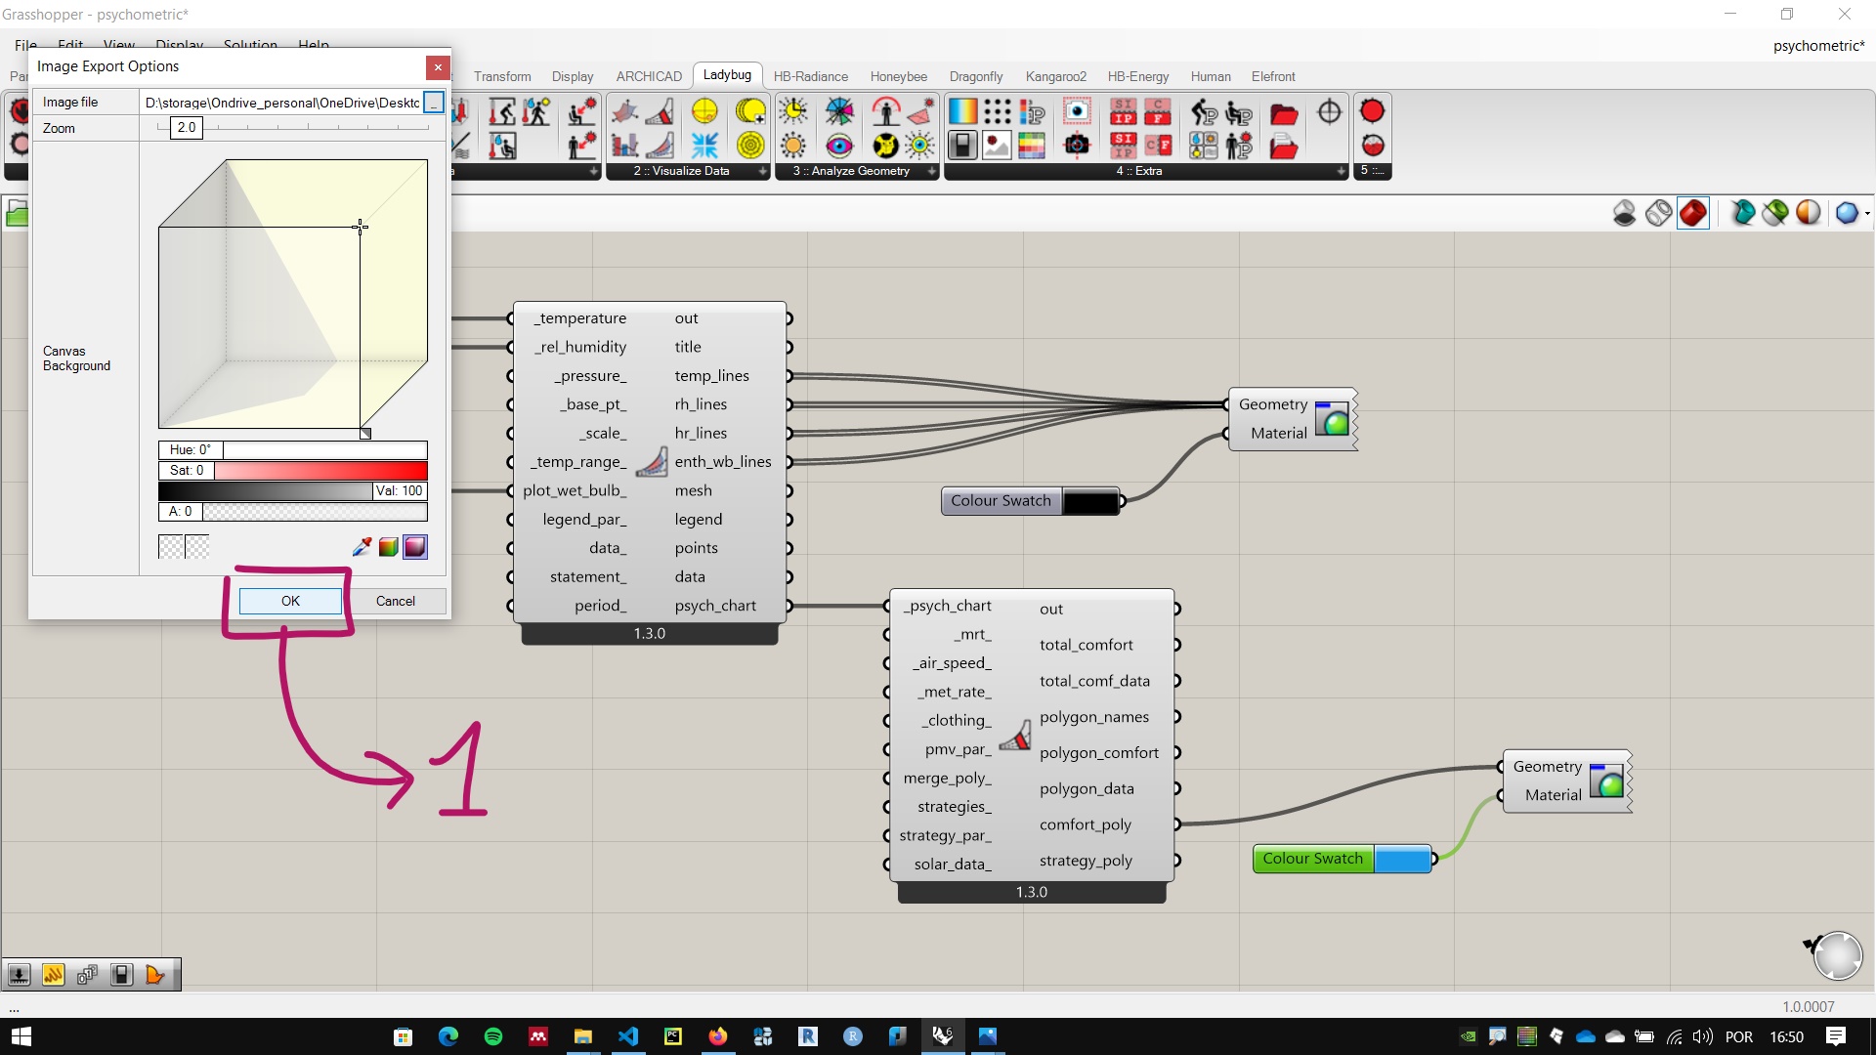Open the Human tab
Image resolution: width=1876 pixels, height=1055 pixels.
(1210, 76)
